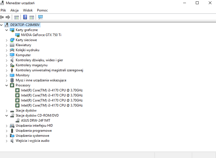Select the Urządzenia systemowe label
This screenshot has width=216, height=158.
(32, 136)
